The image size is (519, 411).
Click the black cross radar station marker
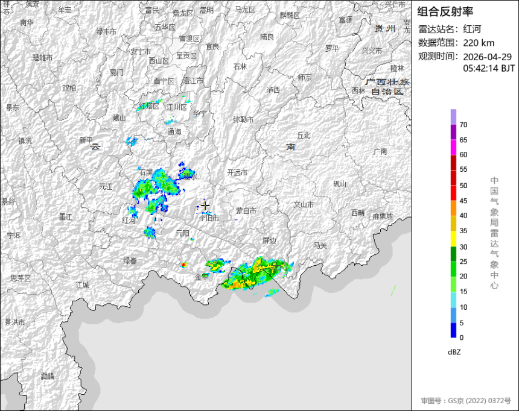(205, 205)
